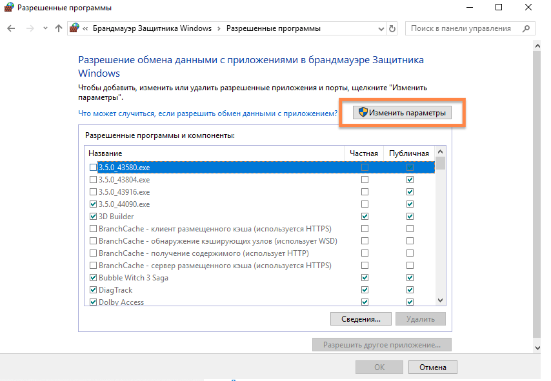Cancel with Отмена button
Image resolution: width=551 pixels, height=381 pixels.
point(433,367)
